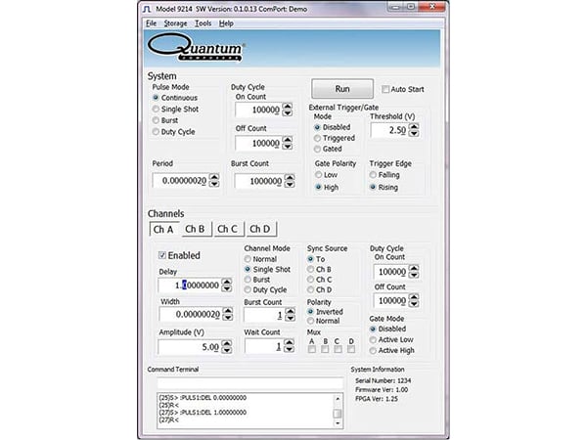This screenshot has height=440, width=587.
Task: Increase the Delay value
Action: pos(227,282)
